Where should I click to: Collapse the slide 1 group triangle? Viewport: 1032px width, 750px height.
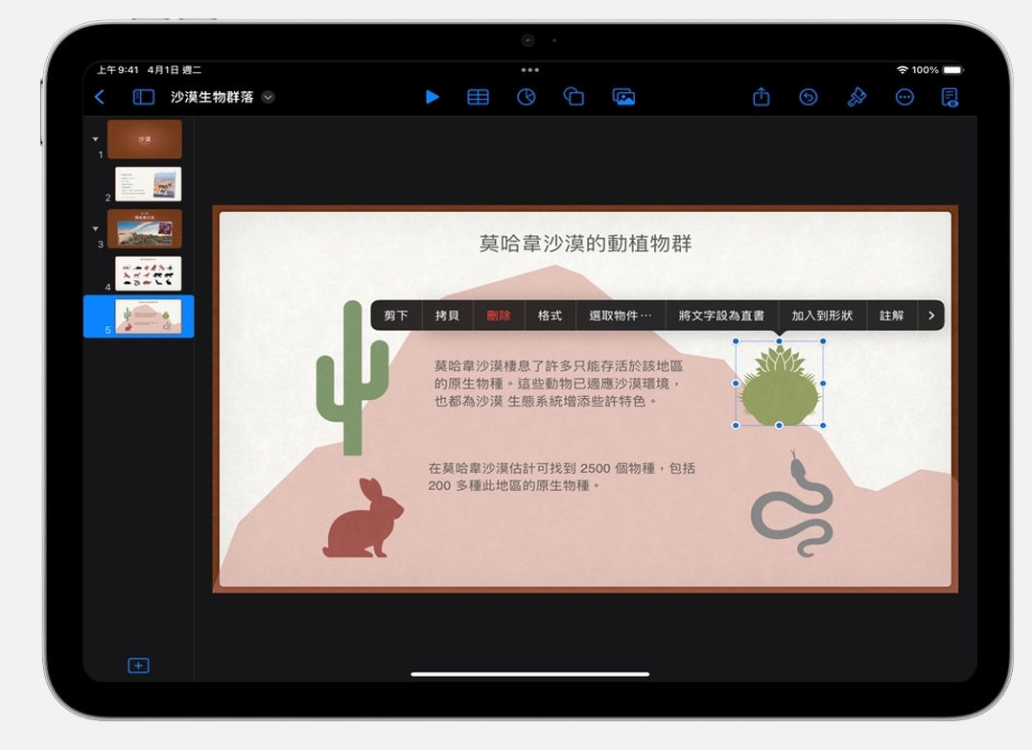tap(95, 139)
